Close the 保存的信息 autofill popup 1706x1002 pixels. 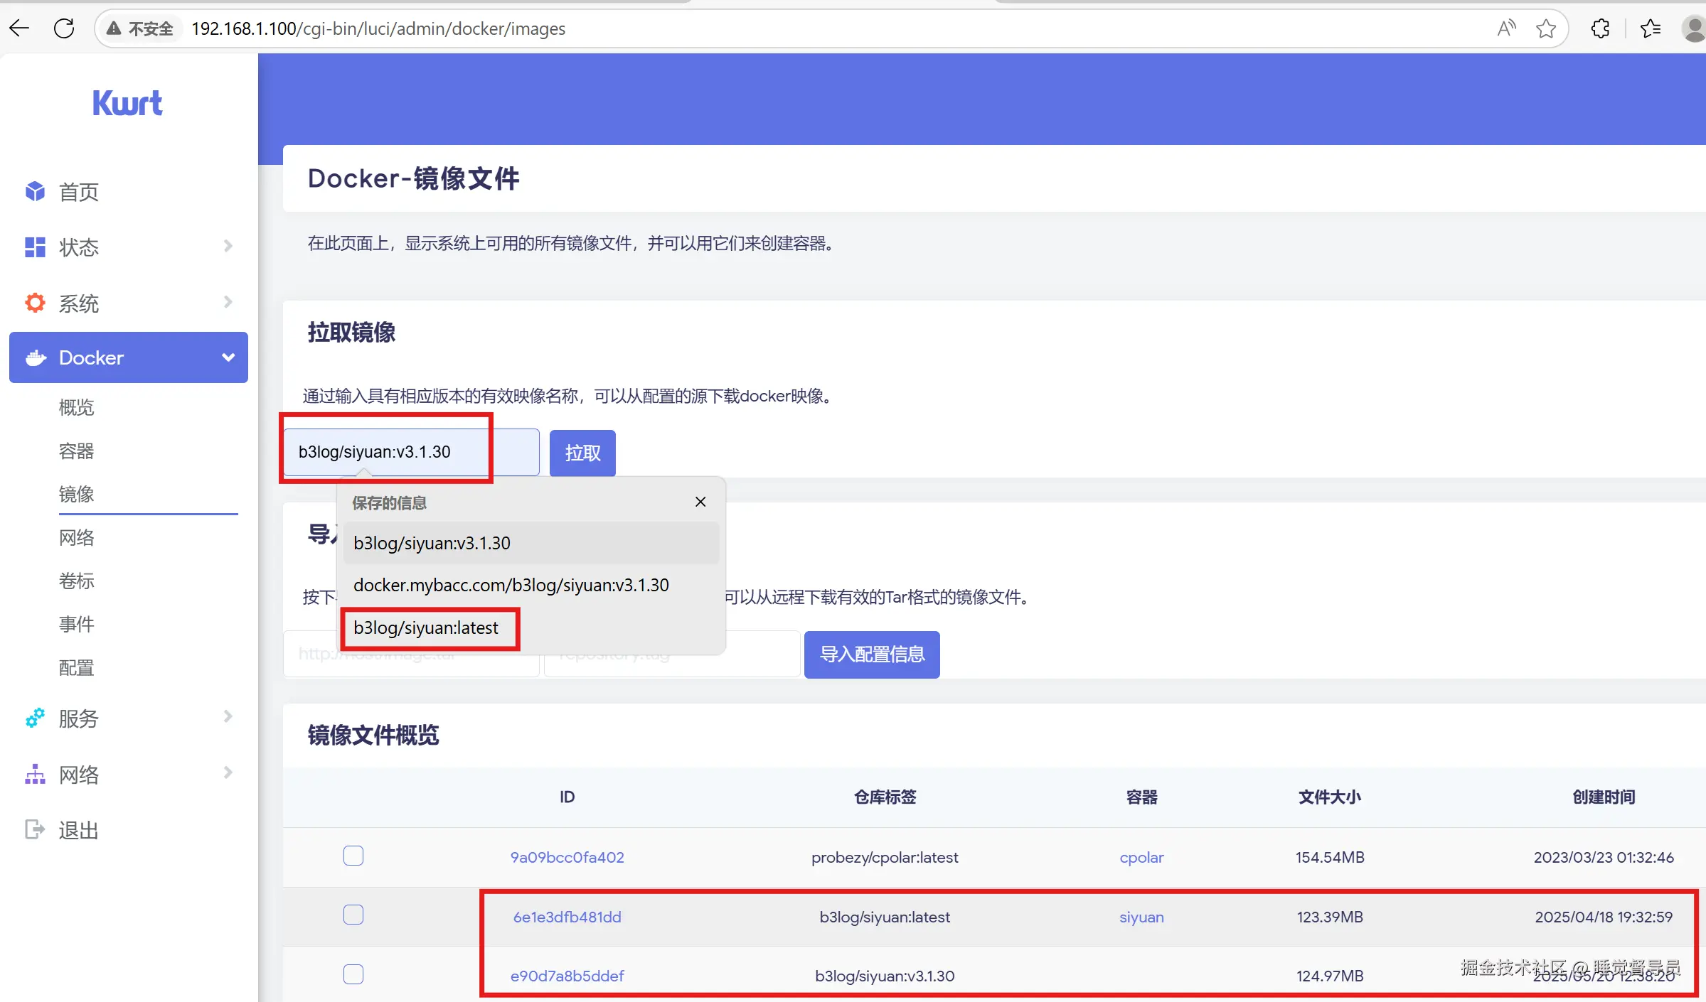coord(700,502)
